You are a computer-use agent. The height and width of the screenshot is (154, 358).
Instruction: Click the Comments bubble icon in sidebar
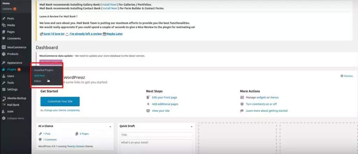(x=3, y=38)
